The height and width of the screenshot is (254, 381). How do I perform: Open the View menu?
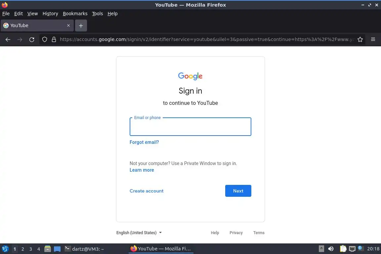pos(32,14)
